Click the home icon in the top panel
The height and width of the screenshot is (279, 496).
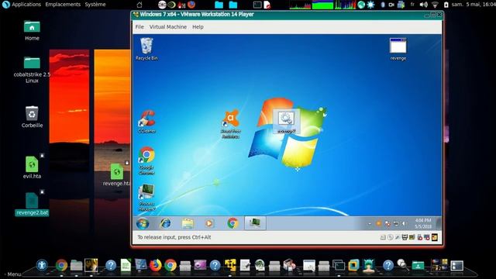pos(139,5)
